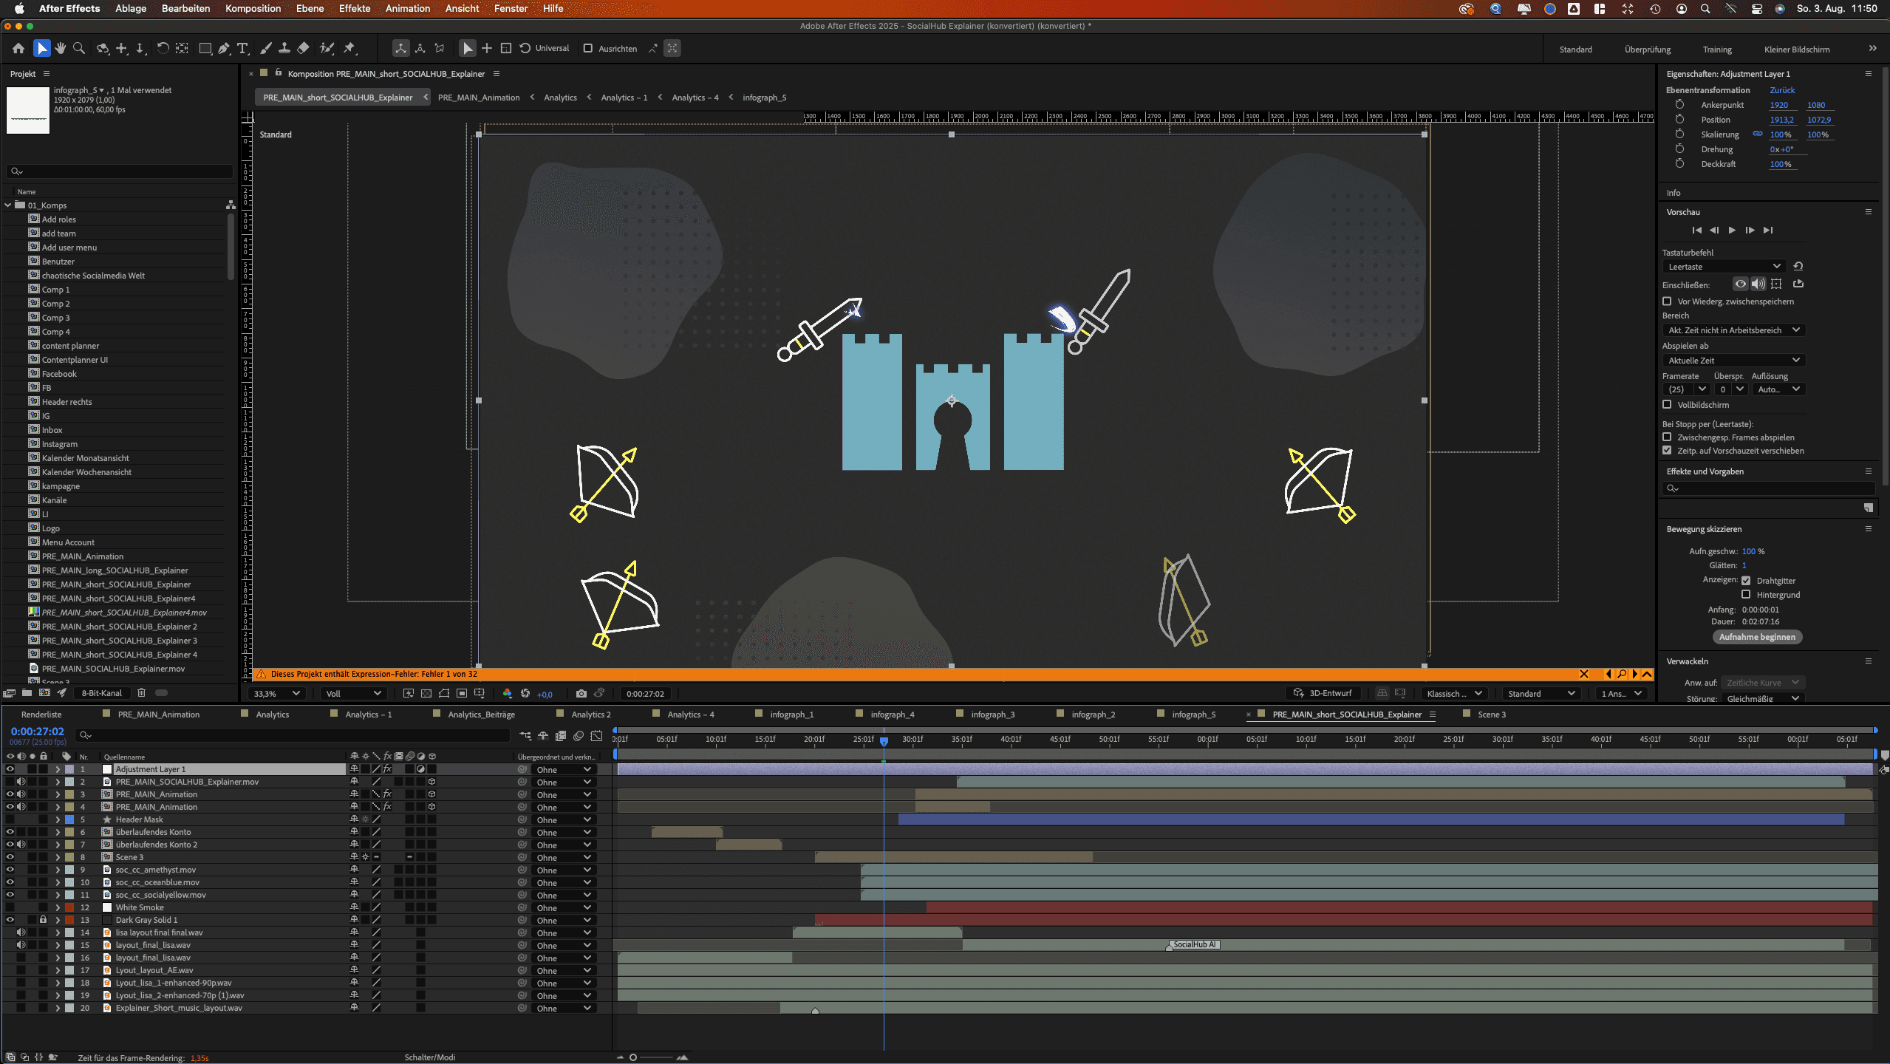1890x1064 pixels.
Task: Click the Aufnahme beginnen button
Action: (x=1756, y=637)
